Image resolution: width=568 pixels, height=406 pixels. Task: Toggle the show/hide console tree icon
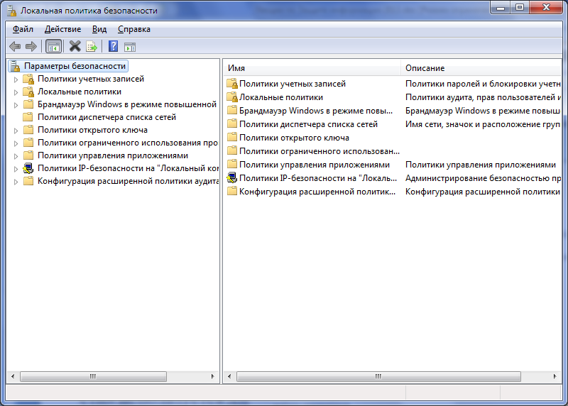(x=54, y=46)
